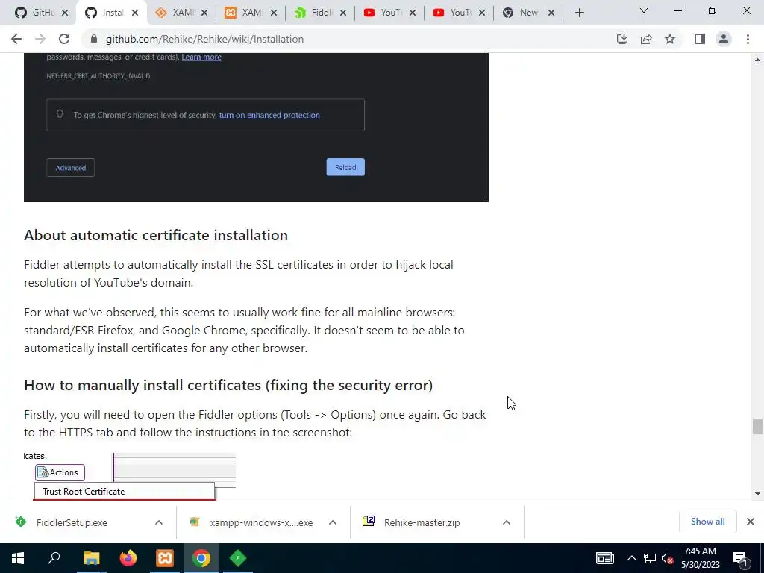Viewport: 764px width, 573px height.
Task: Go forward using the forward arrow
Action: (40, 39)
